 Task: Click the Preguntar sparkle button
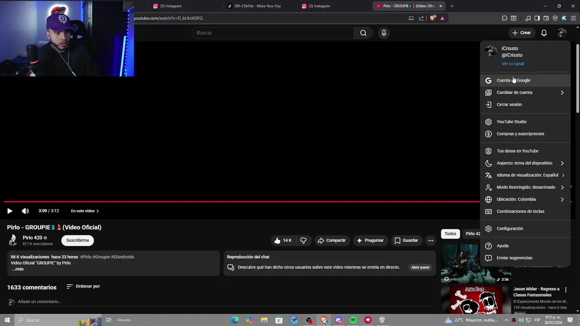pos(370,240)
